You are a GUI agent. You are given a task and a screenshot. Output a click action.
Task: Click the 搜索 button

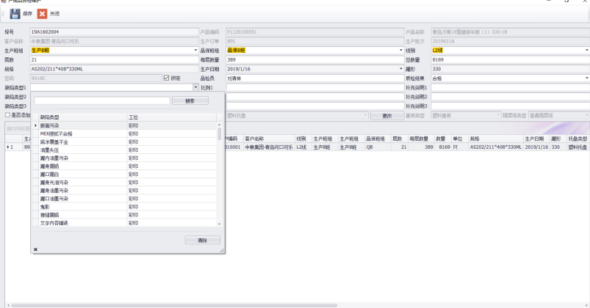point(190,100)
